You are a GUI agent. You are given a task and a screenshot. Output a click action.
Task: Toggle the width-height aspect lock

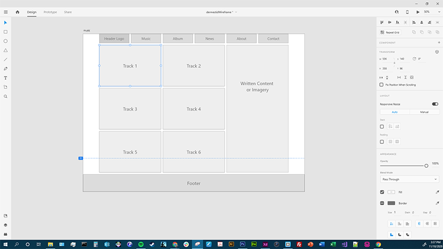[394, 63]
